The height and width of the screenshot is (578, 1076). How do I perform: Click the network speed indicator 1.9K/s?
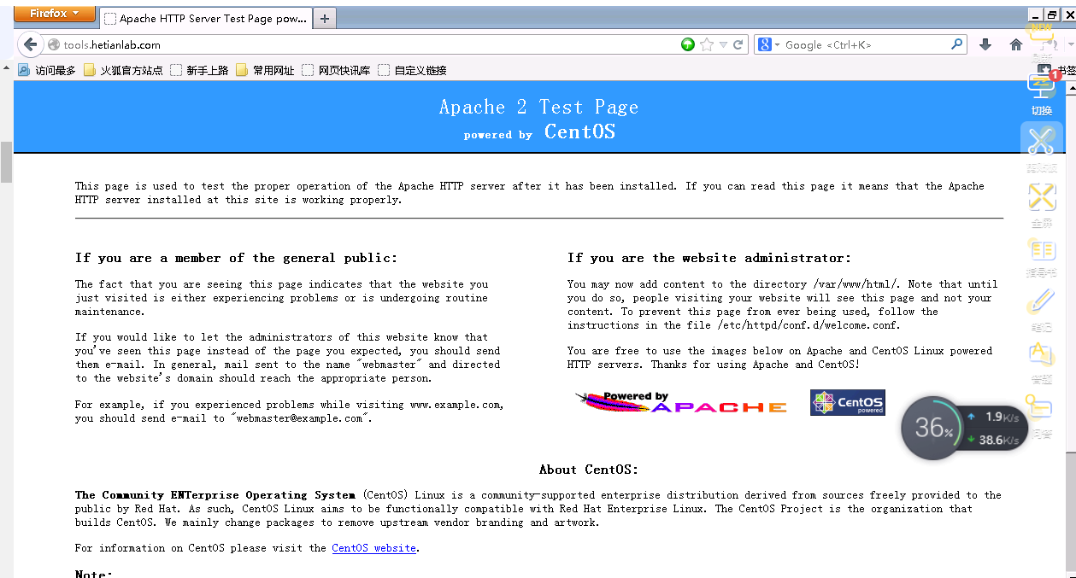[995, 417]
